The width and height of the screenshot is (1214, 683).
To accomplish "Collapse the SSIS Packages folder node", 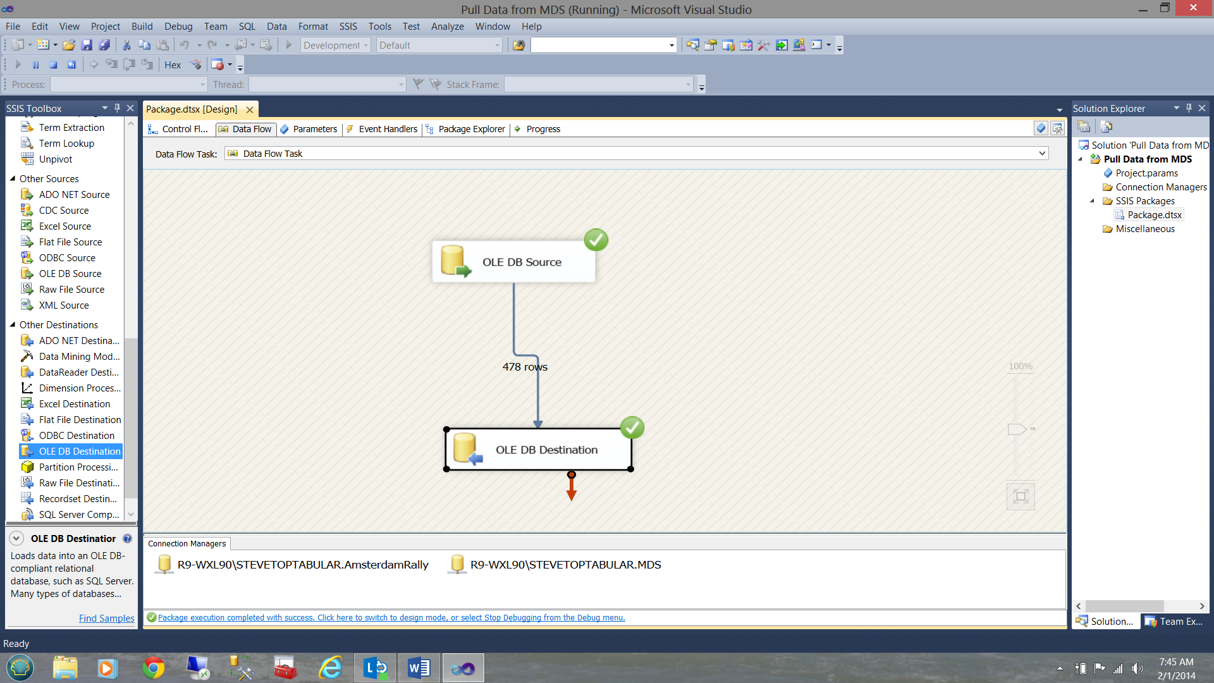I will click(1092, 201).
